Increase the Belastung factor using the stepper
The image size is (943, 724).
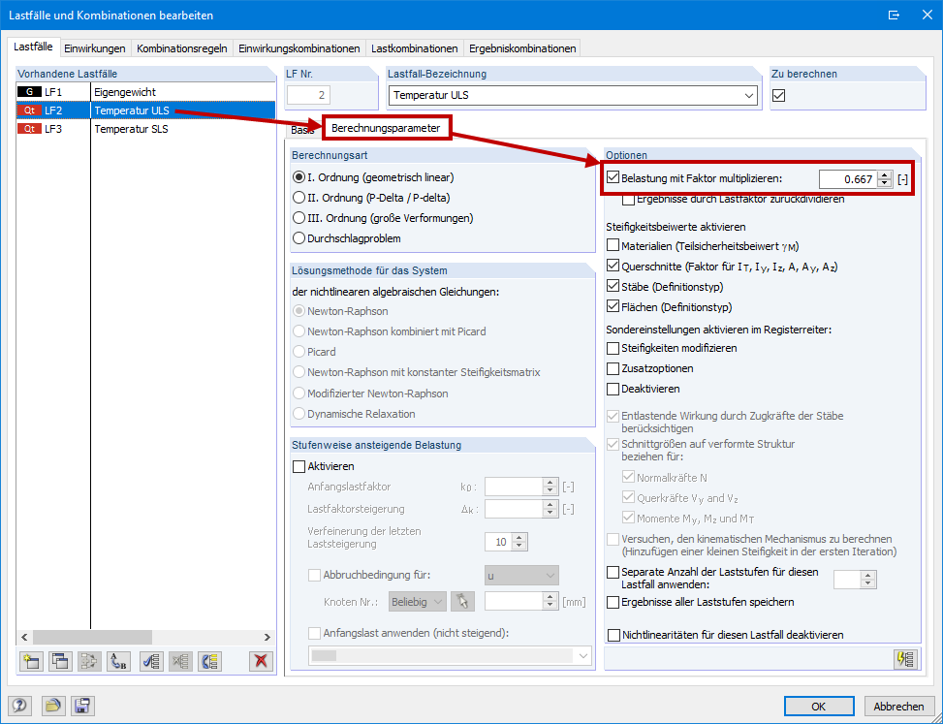pyautogui.click(x=883, y=174)
